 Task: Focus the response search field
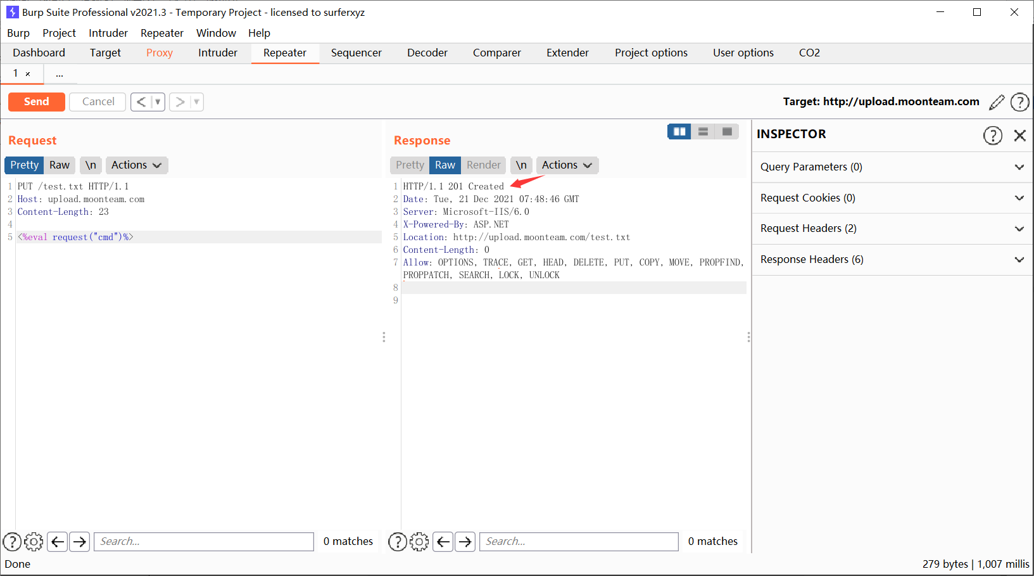[579, 542]
